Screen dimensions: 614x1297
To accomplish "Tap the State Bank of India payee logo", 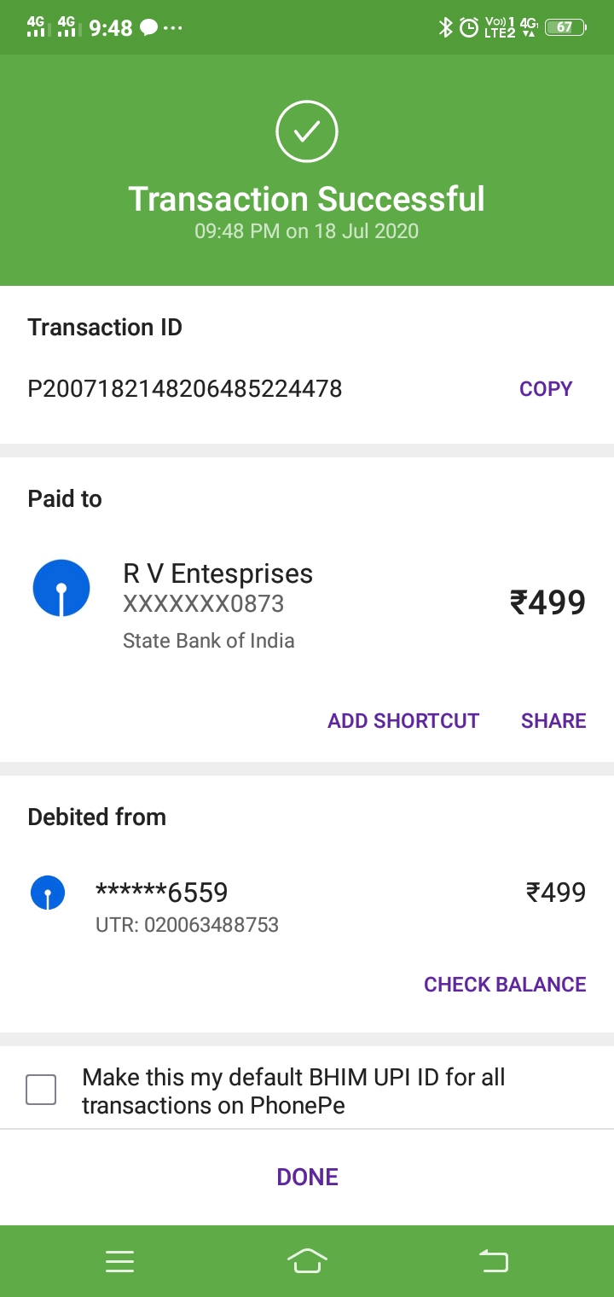I will pos(61,588).
